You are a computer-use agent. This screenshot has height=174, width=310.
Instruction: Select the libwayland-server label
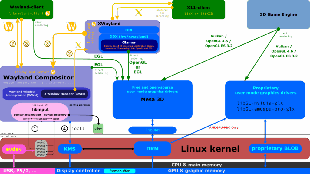(x=31, y=72)
